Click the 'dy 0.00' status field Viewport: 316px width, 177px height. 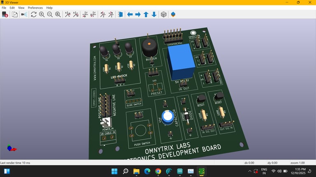tap(272, 163)
